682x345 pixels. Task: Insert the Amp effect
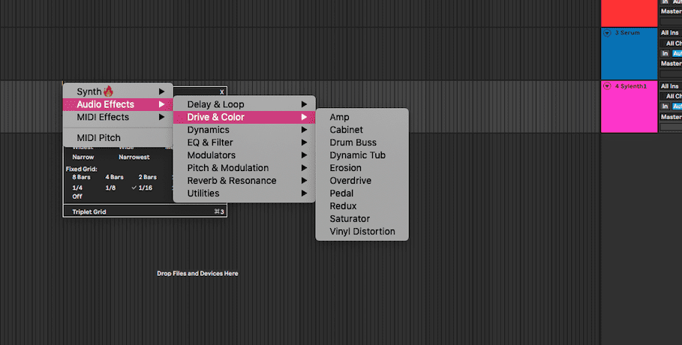362,117
